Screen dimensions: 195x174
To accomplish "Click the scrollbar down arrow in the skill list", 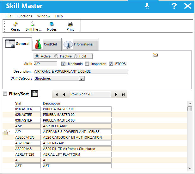I will coord(190,168).
